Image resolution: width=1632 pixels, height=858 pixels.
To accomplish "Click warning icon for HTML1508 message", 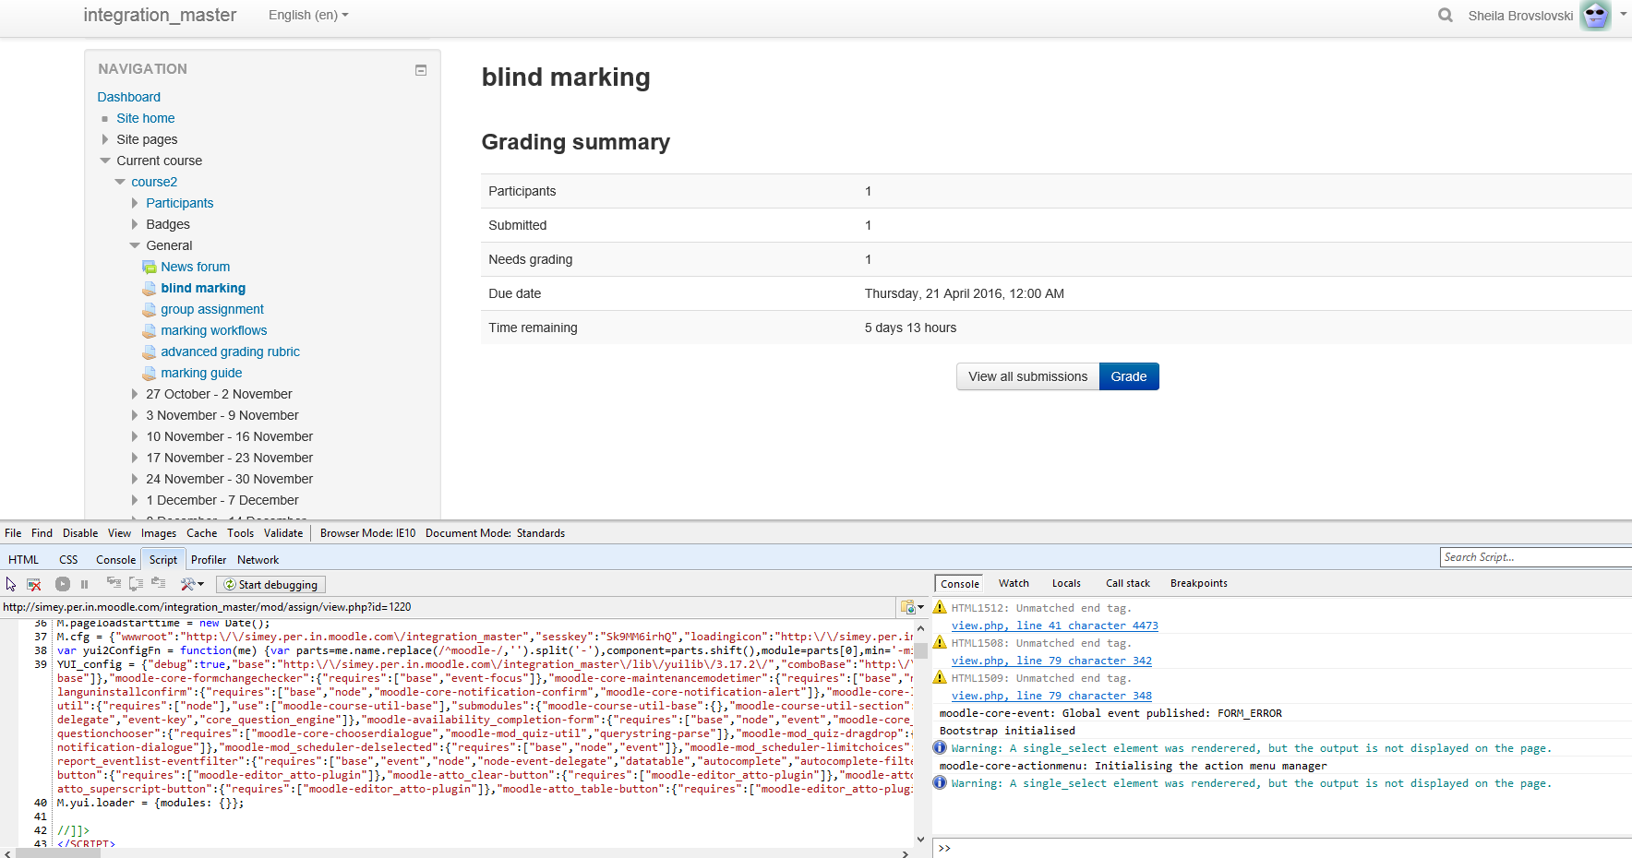I will tap(940, 642).
